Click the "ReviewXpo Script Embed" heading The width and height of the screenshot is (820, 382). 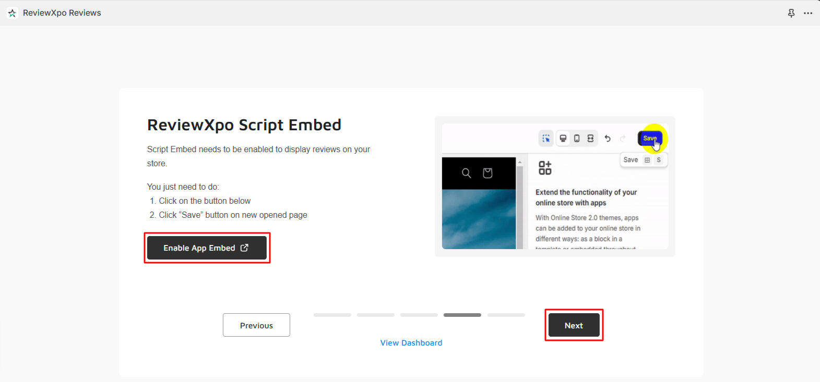244,125
